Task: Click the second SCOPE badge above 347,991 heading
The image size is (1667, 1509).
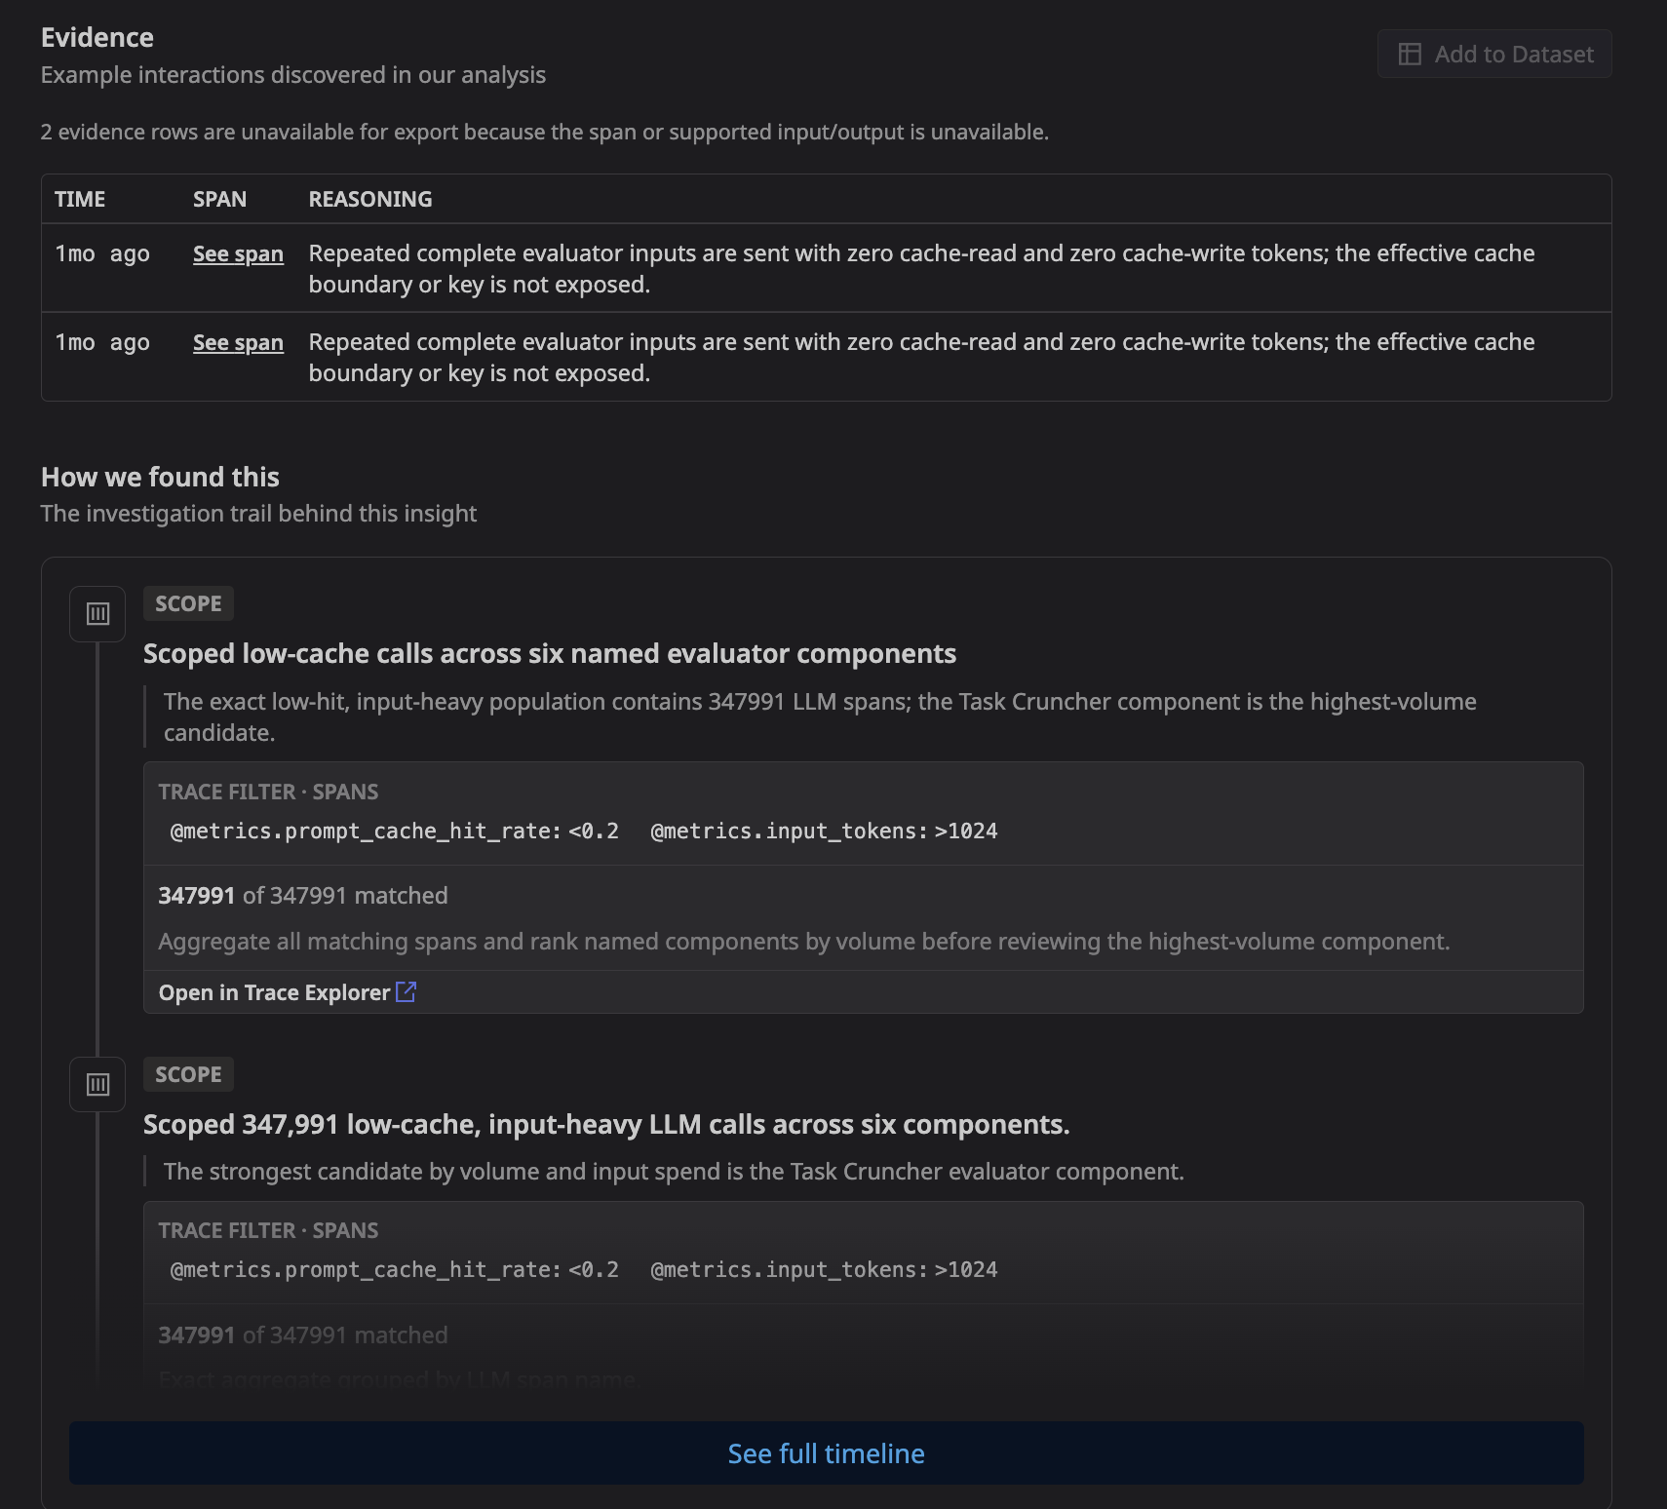Action: coord(188,1074)
